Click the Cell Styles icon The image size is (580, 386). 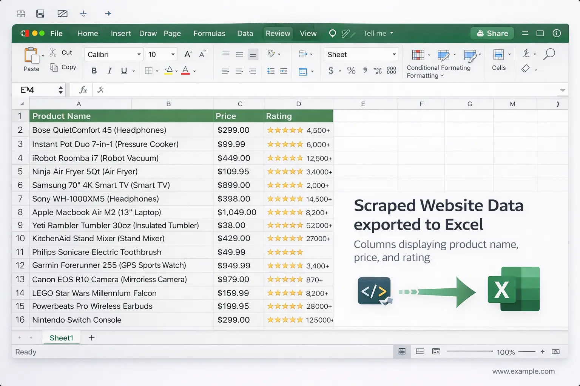tap(470, 56)
